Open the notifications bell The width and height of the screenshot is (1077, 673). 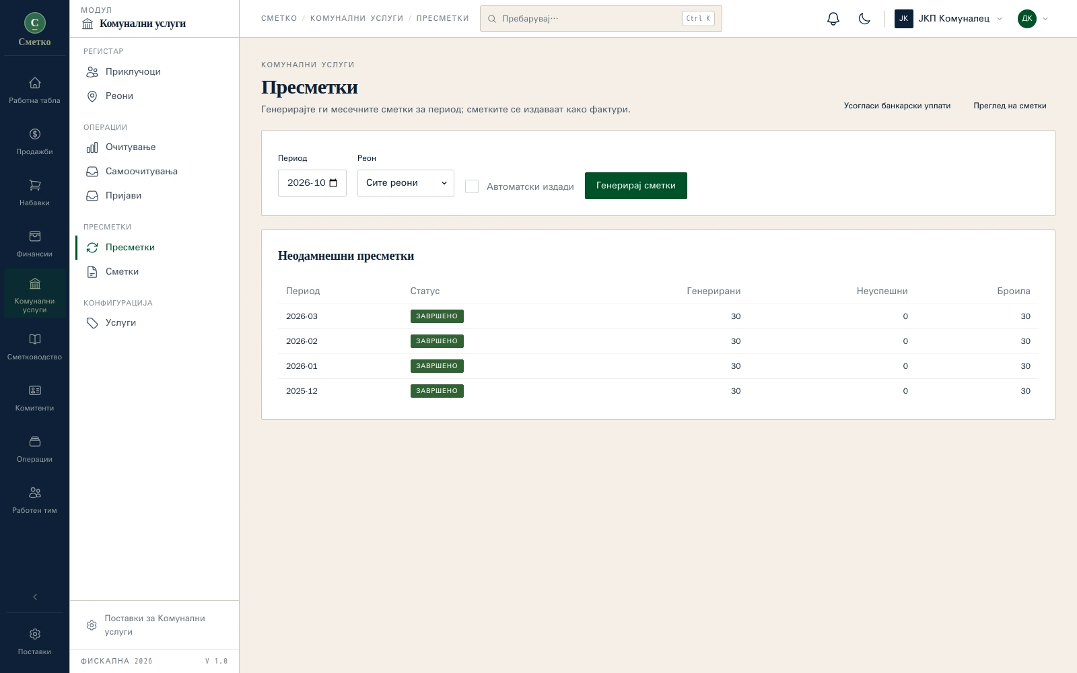[x=833, y=19]
